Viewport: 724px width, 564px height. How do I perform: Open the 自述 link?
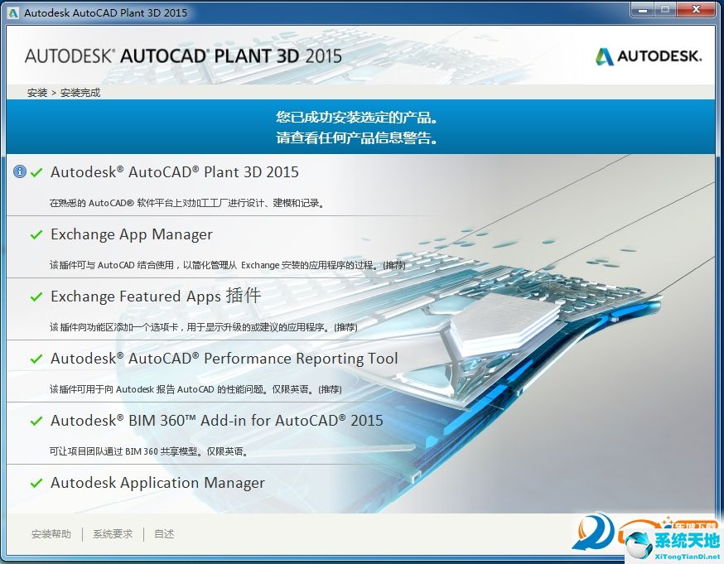pos(163,534)
